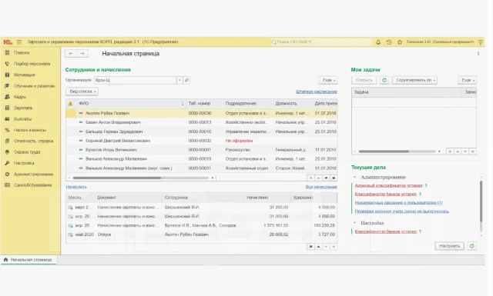
Task: Click horizontal scrollbar of employees table
Action: click(x=116, y=178)
